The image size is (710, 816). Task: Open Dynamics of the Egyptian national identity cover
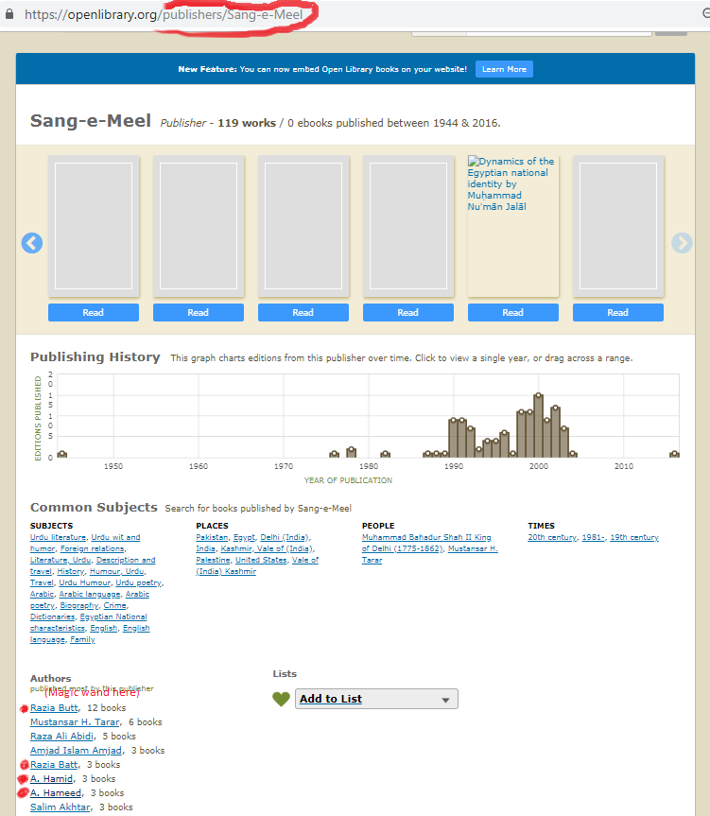[512, 226]
